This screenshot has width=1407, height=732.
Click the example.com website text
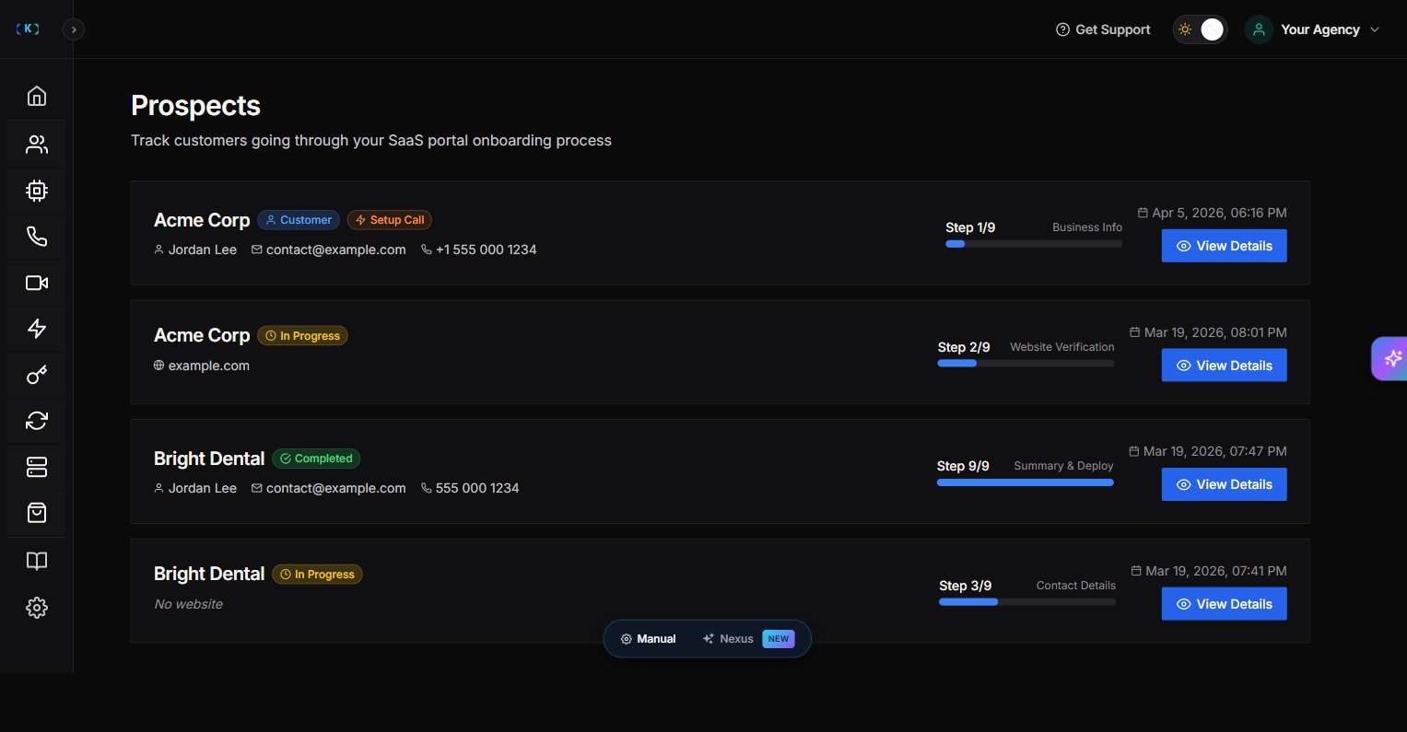(x=209, y=366)
